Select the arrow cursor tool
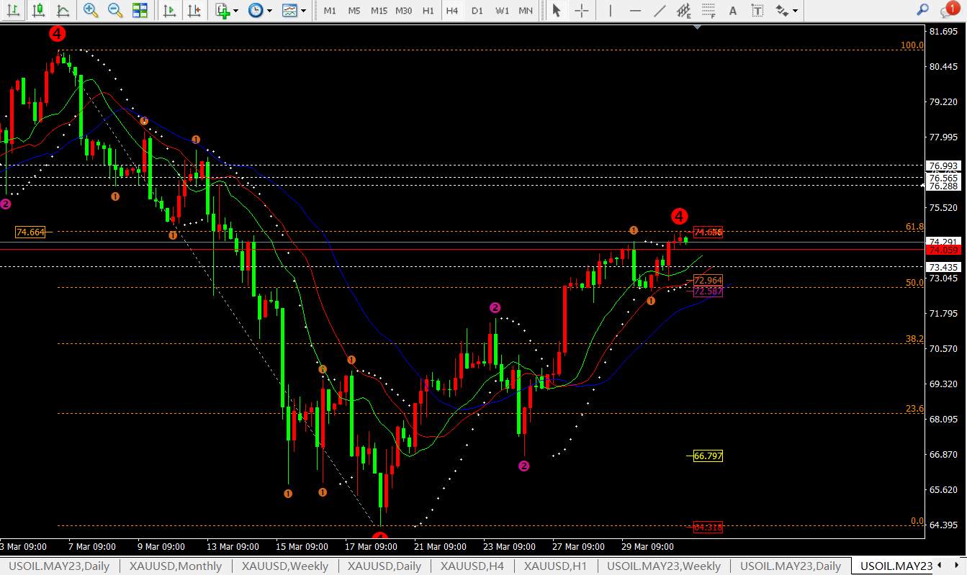Image resolution: width=967 pixels, height=575 pixels. (556, 11)
